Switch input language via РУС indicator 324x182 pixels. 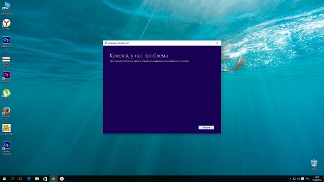307,179
